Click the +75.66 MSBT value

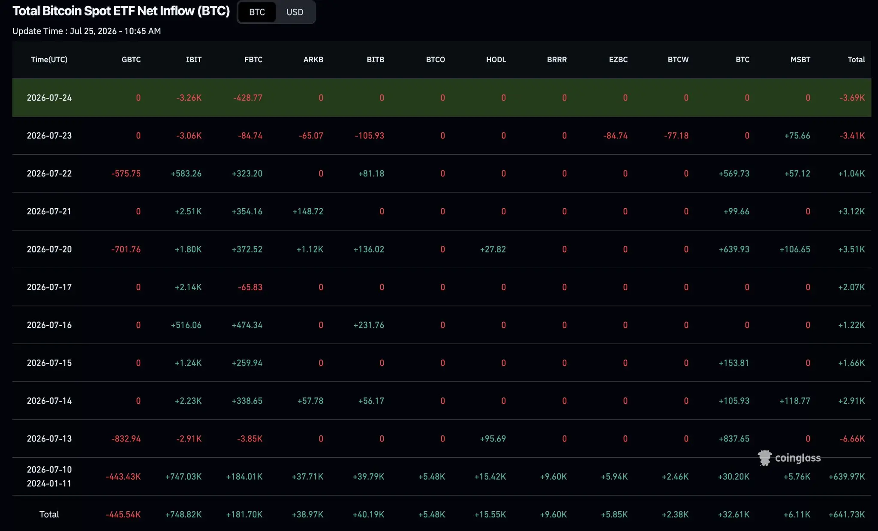[x=797, y=135]
